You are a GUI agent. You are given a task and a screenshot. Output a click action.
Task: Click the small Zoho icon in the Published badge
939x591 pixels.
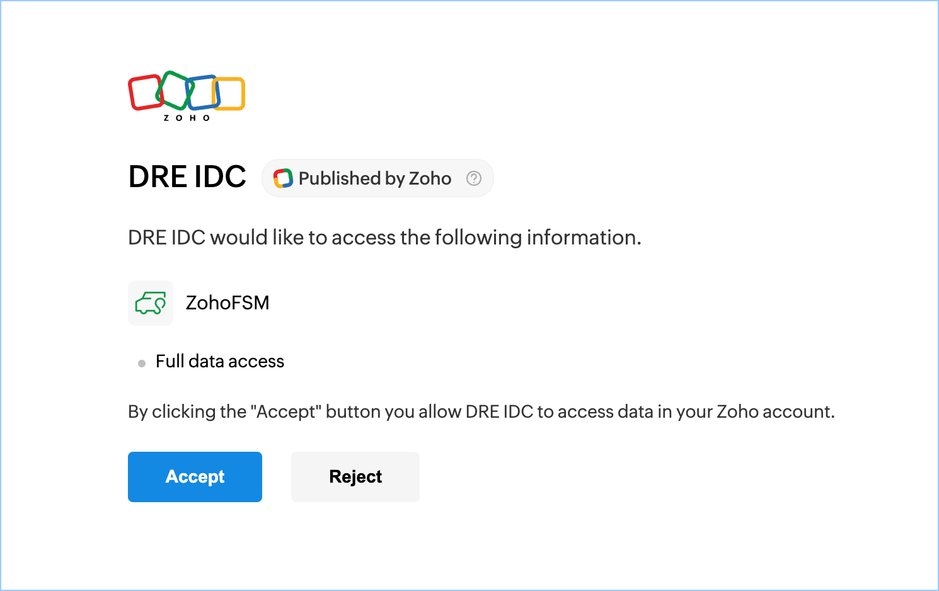(283, 178)
